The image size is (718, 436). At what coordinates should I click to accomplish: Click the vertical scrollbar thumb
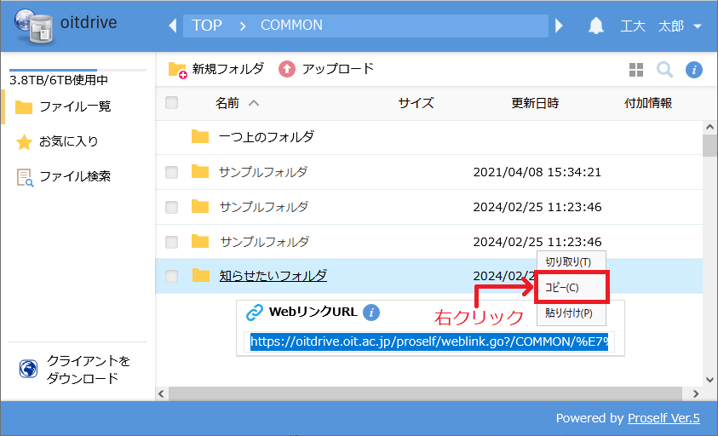709,146
